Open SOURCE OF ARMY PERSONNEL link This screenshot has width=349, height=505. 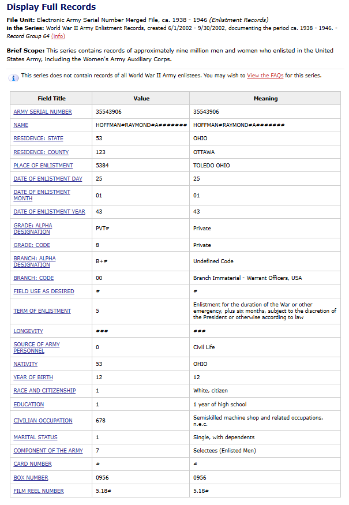coord(36,347)
